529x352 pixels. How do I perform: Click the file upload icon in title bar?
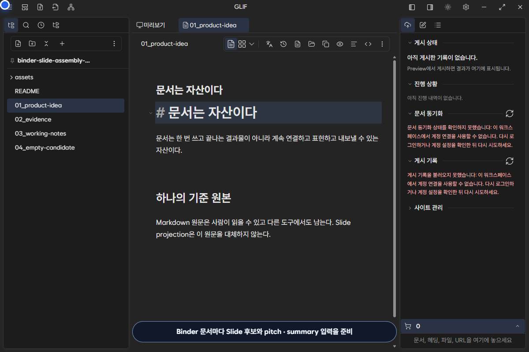pos(40,7)
